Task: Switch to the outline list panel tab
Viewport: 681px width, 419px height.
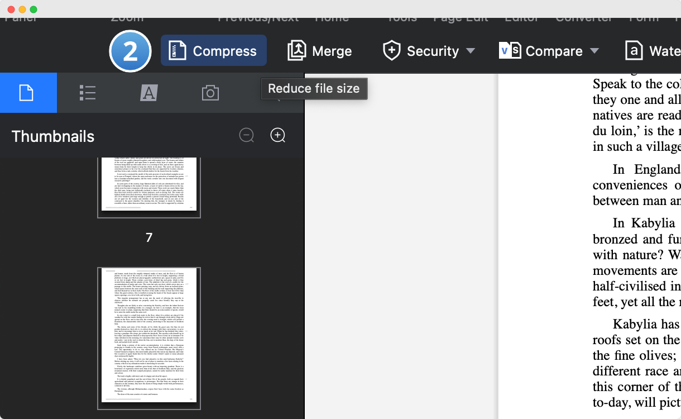Action: click(88, 93)
